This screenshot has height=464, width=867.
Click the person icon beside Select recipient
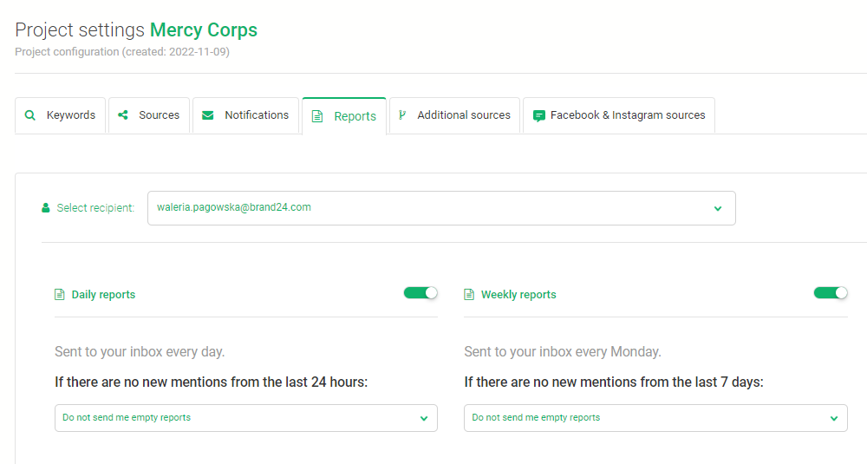[x=46, y=208]
